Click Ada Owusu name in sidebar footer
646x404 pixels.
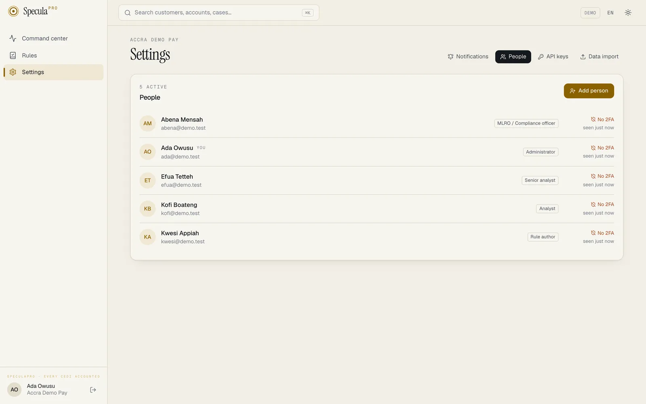click(x=41, y=386)
